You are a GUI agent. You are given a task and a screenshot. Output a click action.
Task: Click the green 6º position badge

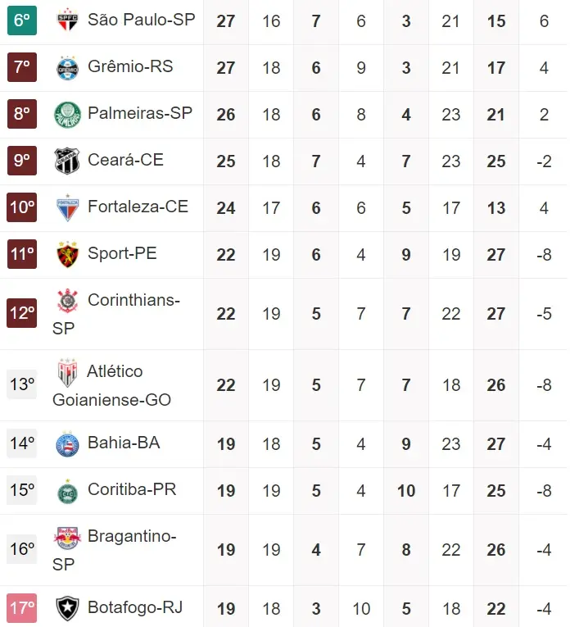[22, 20]
